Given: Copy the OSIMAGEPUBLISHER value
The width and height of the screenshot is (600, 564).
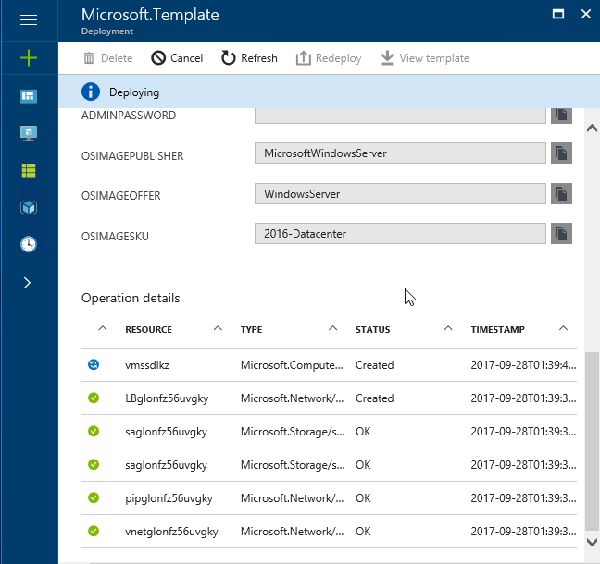Looking at the screenshot, I should click(x=561, y=153).
